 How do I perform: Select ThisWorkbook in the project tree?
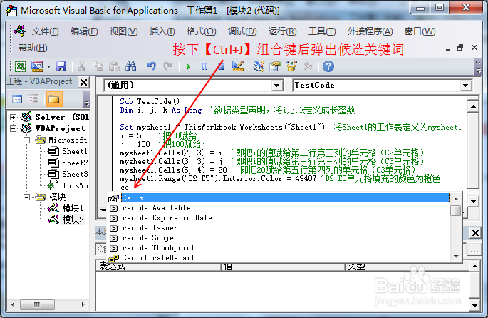coord(68,185)
